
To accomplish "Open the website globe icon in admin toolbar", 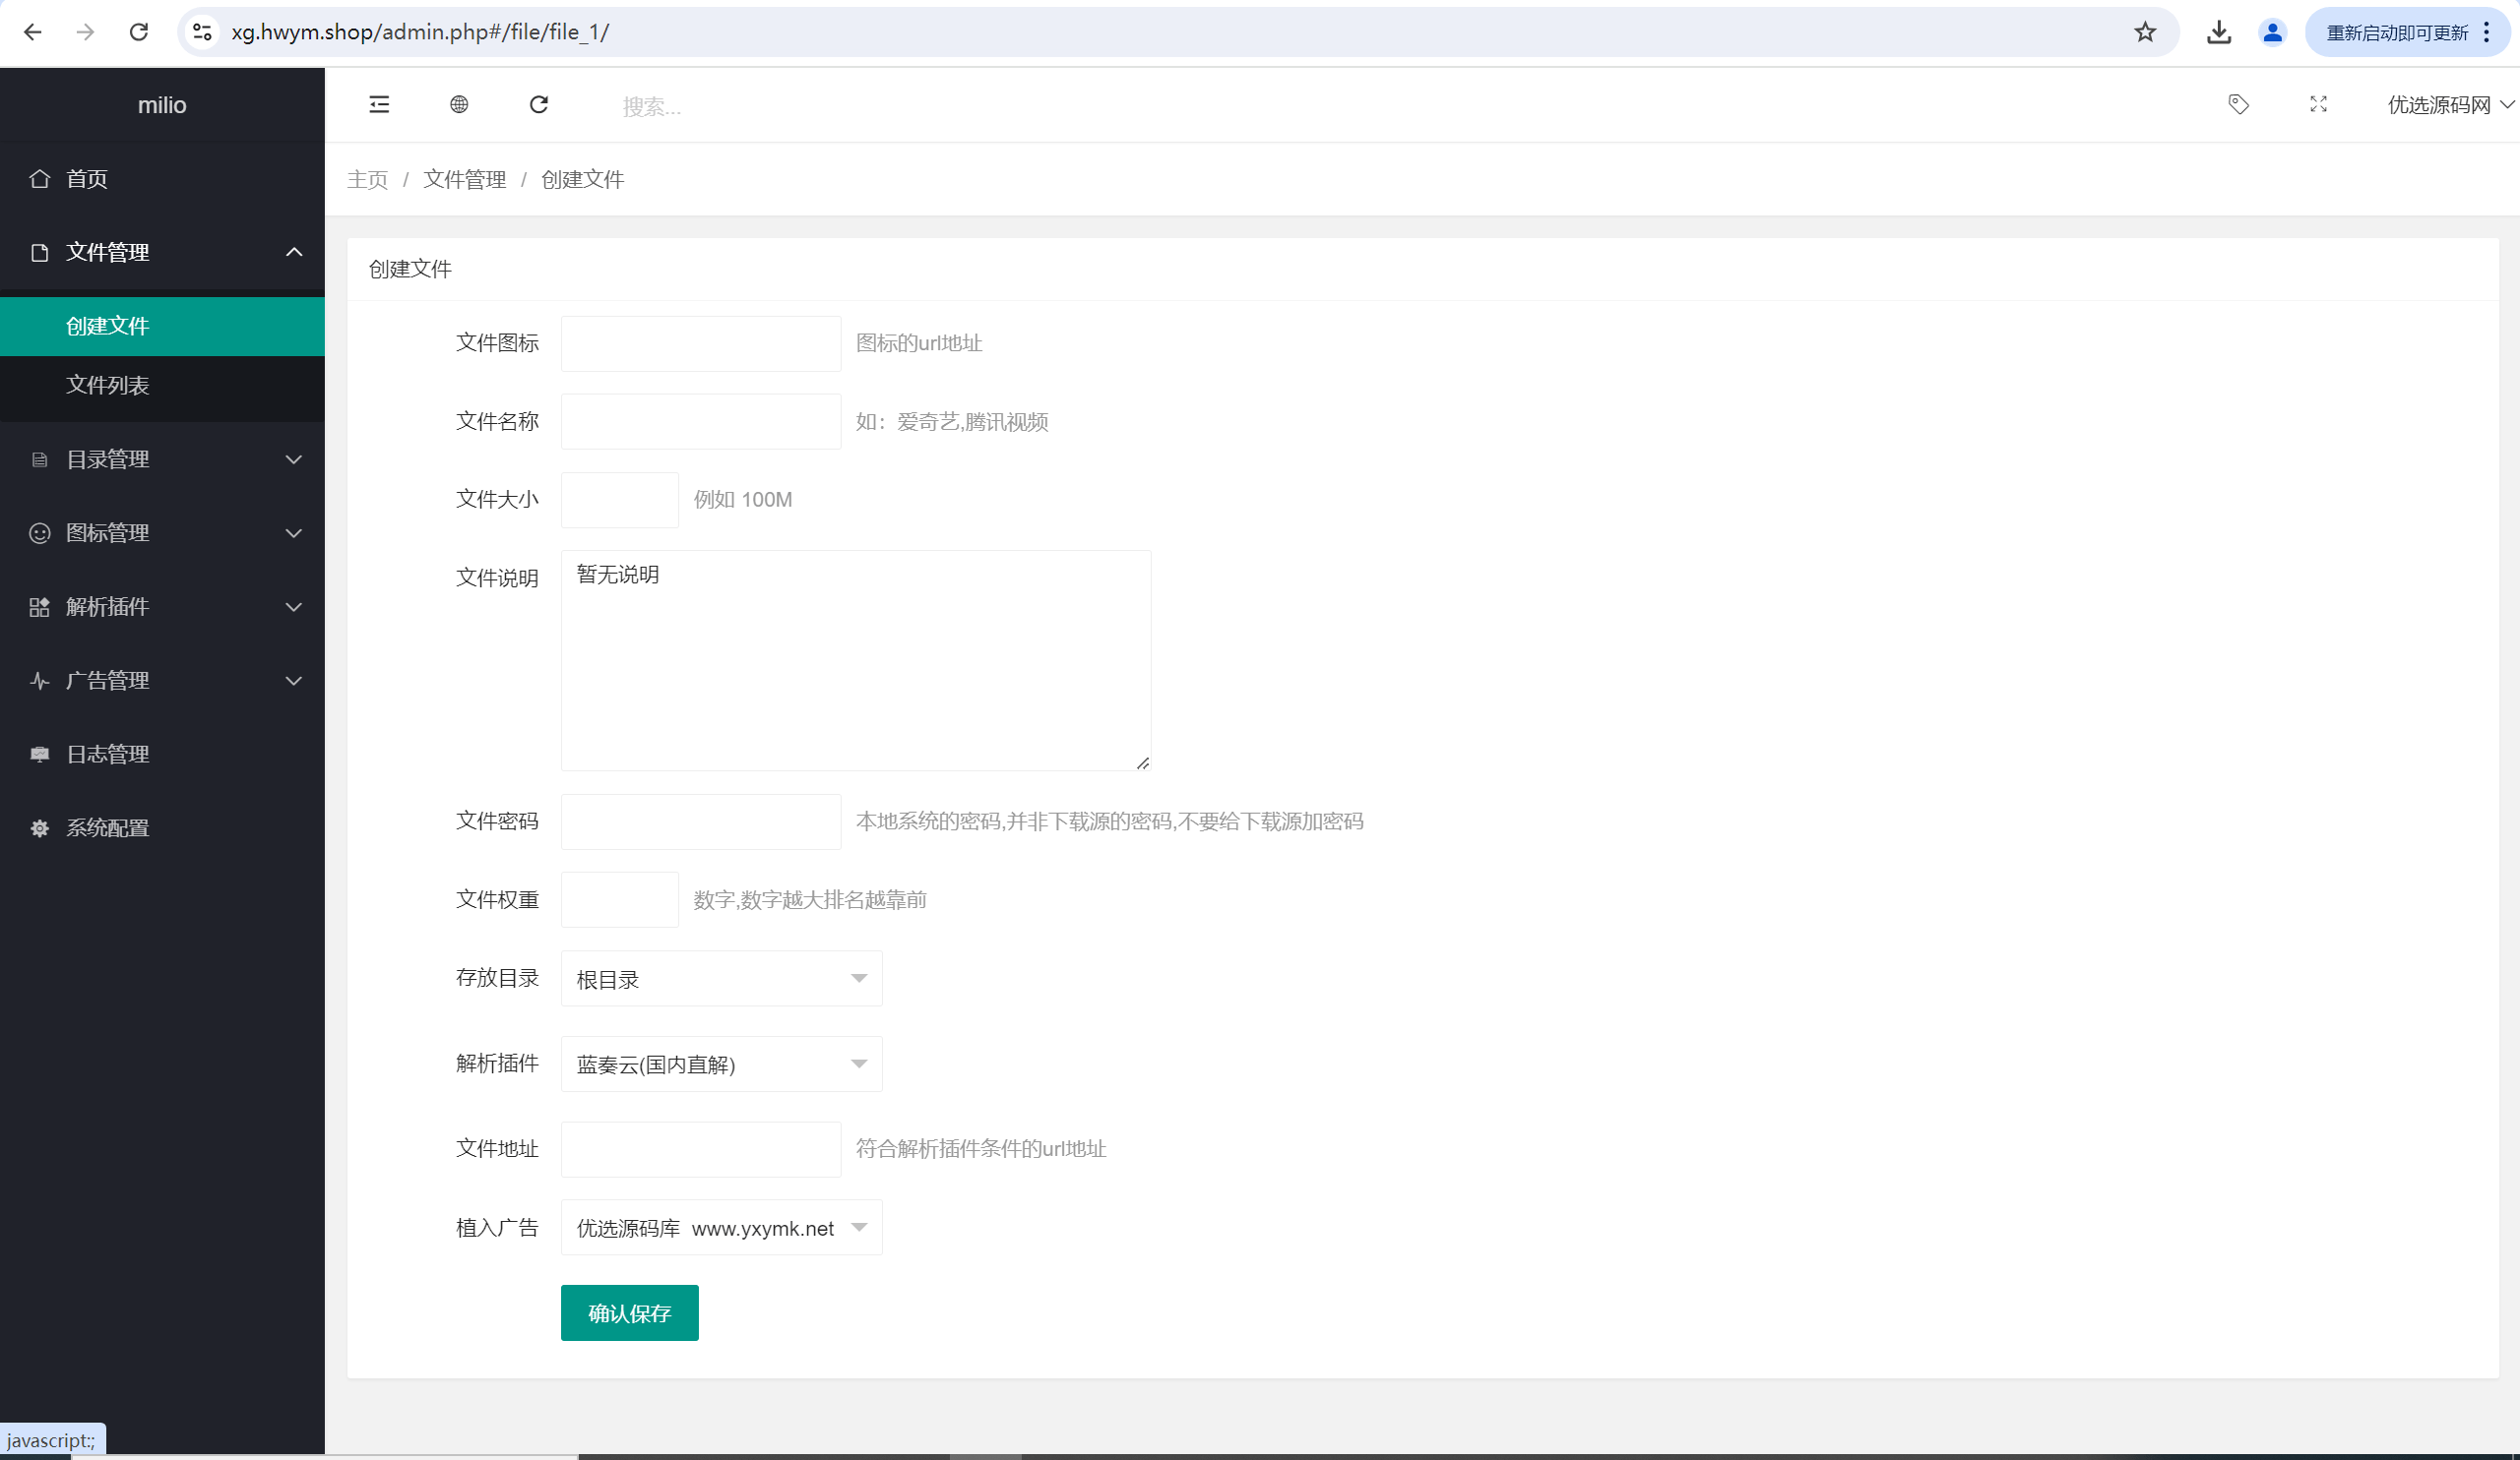I will [459, 105].
